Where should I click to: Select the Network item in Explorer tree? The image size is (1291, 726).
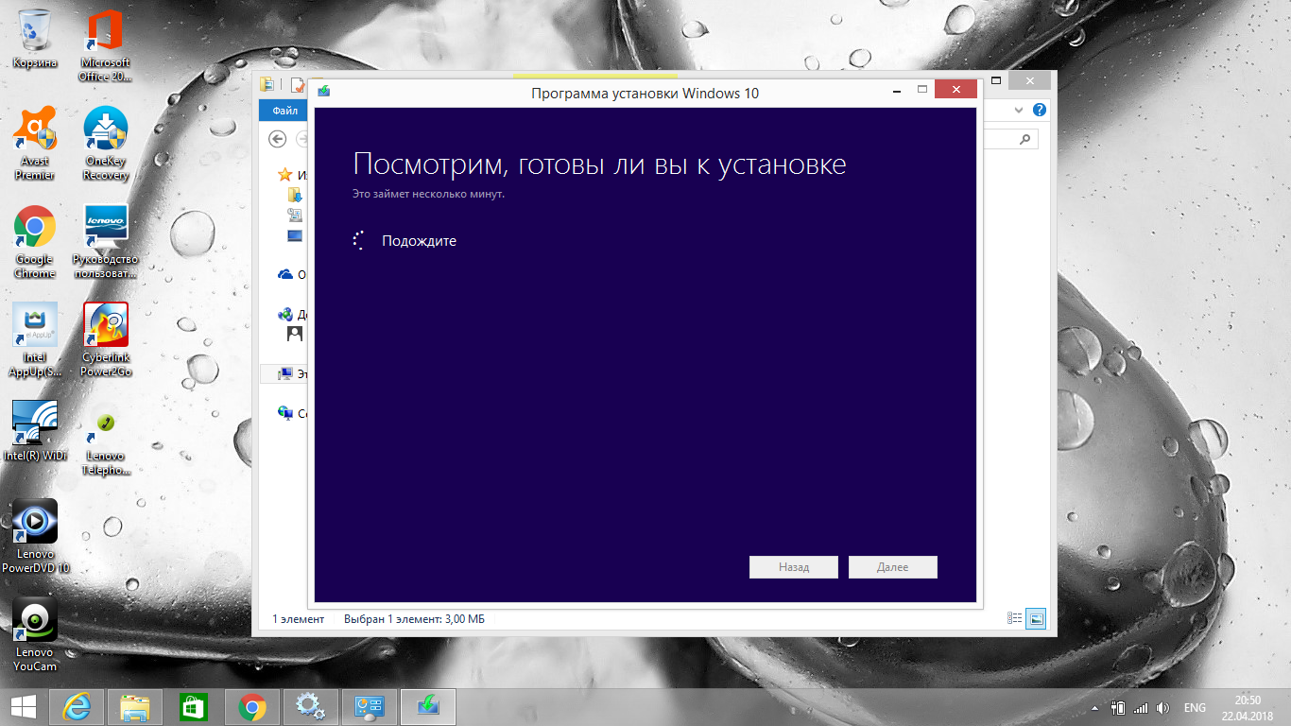click(285, 413)
